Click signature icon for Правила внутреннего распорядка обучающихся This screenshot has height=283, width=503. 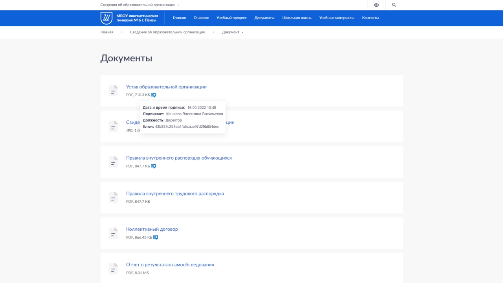(x=154, y=166)
